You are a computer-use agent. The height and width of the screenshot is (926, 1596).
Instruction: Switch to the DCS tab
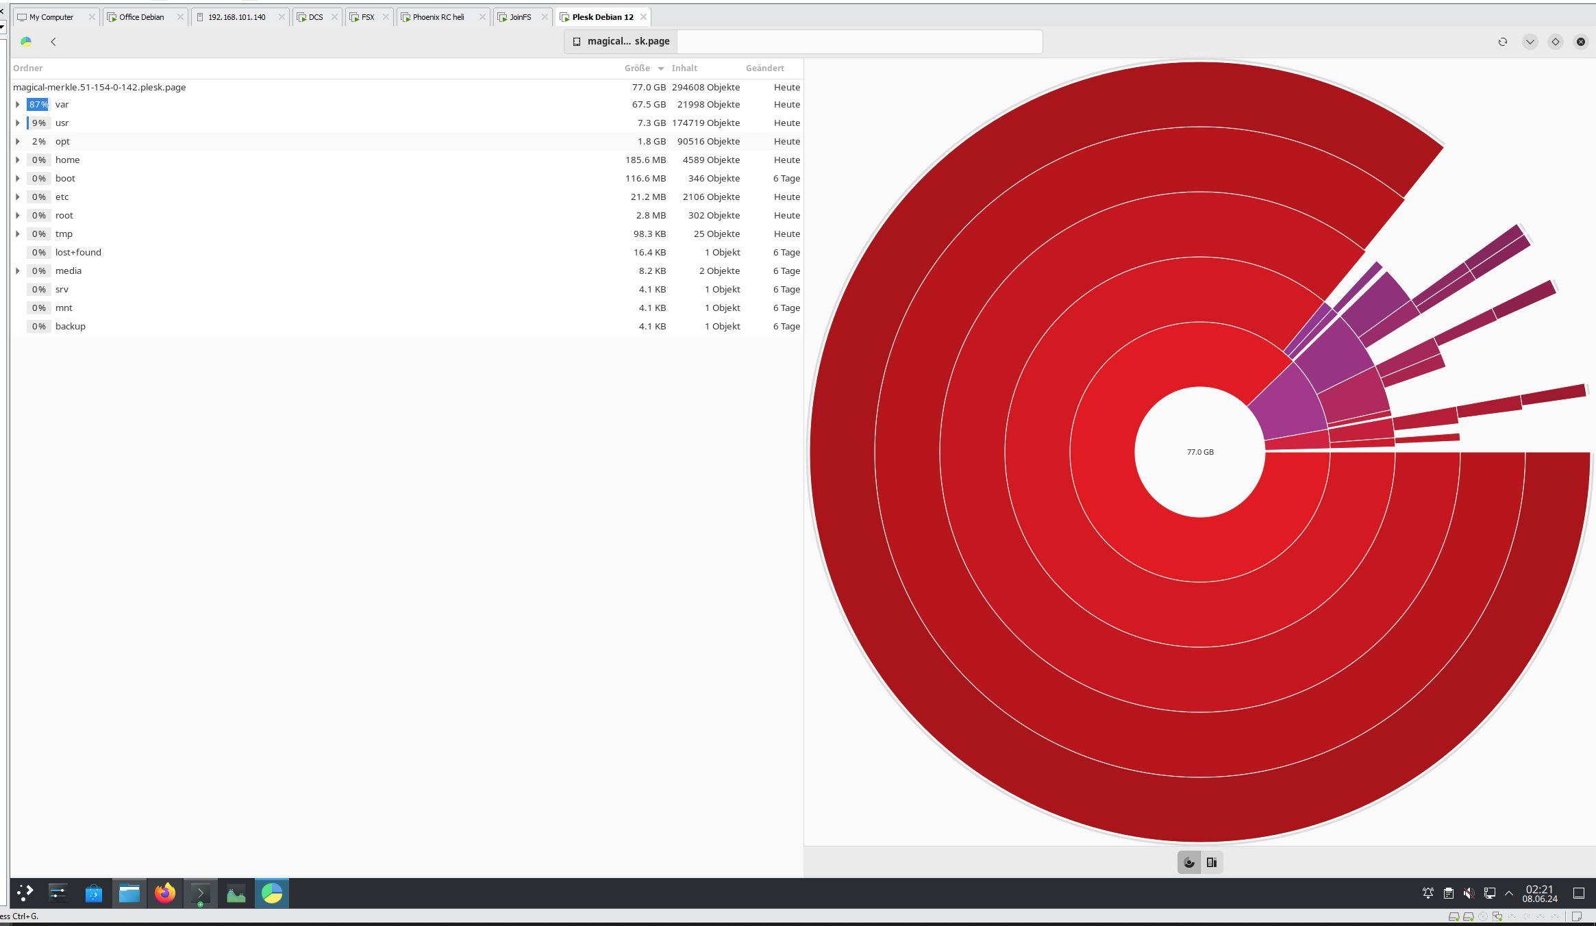click(x=317, y=17)
